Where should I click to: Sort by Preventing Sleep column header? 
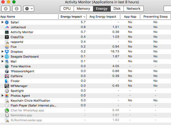pos(155,17)
